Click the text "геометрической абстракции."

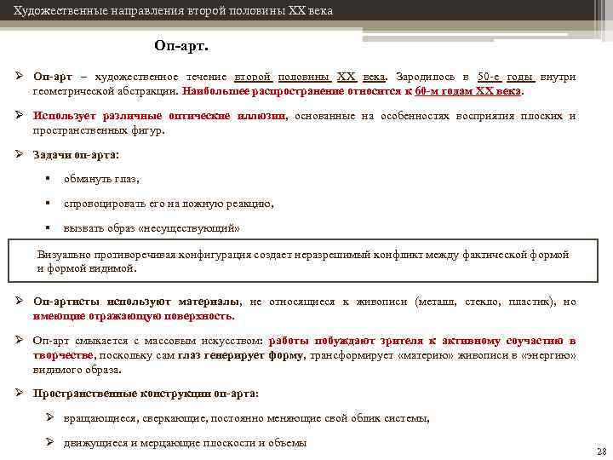coord(106,91)
